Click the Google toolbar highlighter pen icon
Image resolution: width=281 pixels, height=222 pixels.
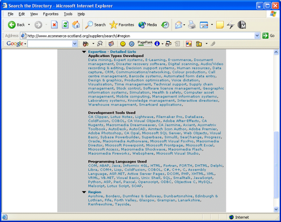tap(213, 44)
